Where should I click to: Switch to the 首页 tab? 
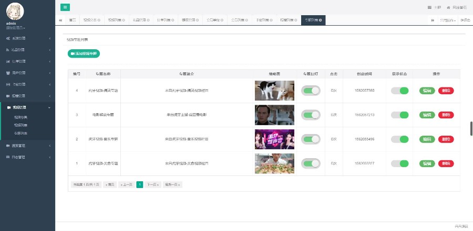point(72,20)
